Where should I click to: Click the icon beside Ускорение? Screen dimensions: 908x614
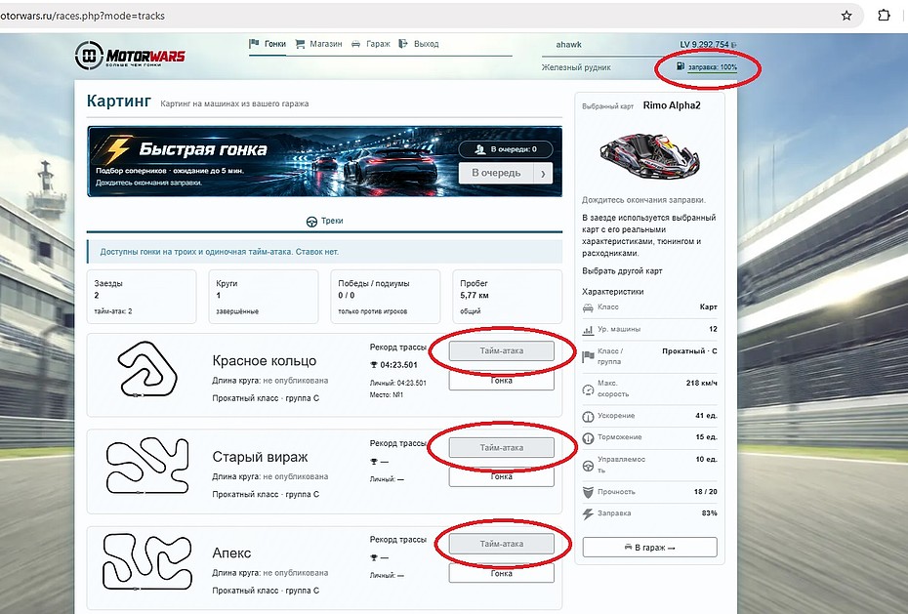click(588, 416)
